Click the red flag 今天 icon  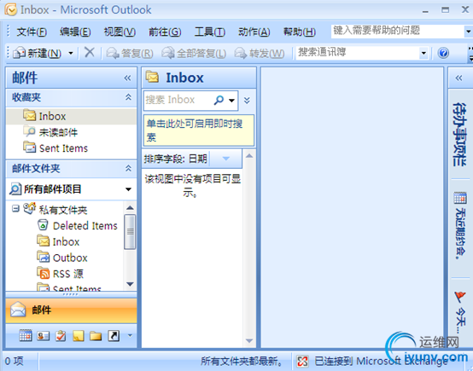459,297
